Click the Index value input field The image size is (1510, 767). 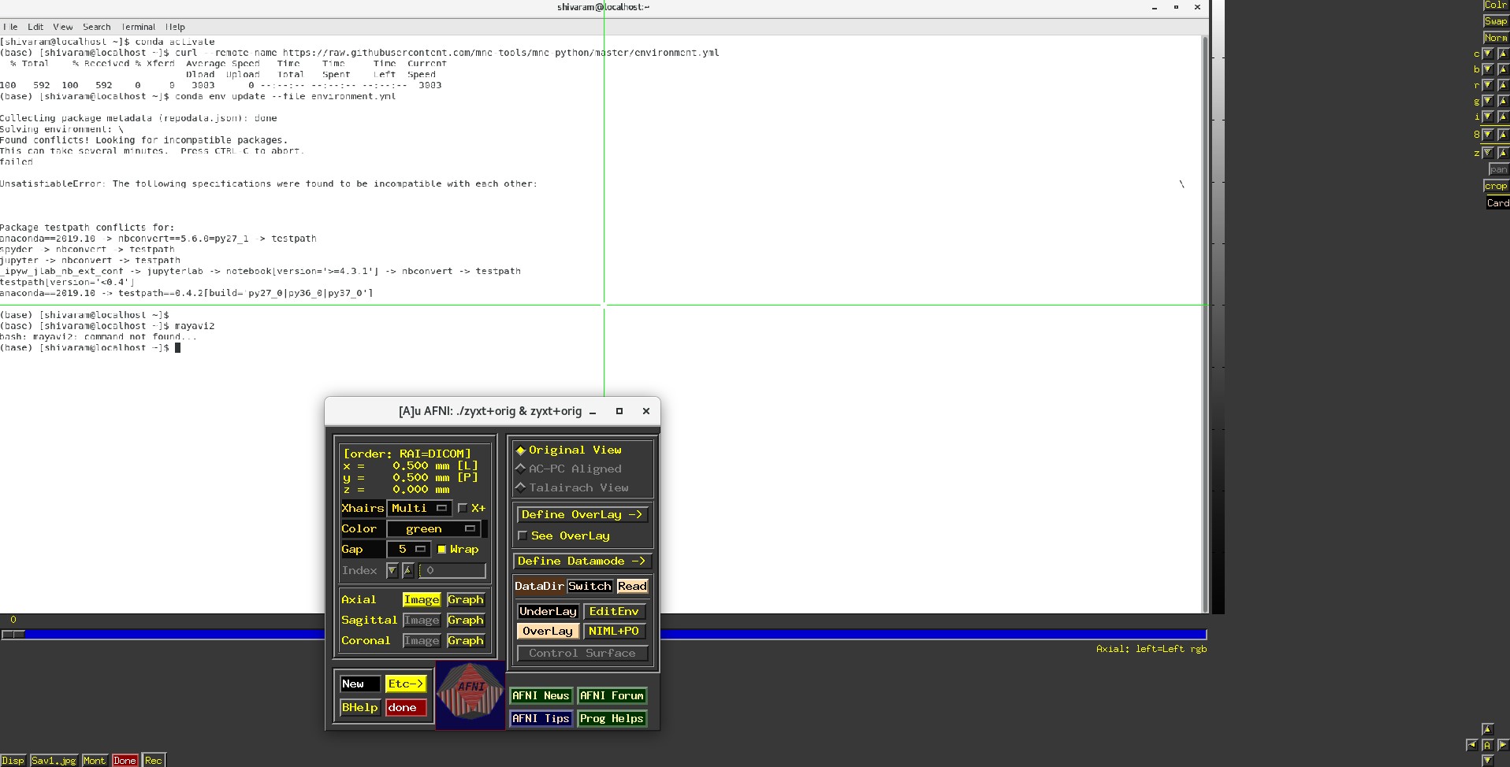(x=452, y=570)
